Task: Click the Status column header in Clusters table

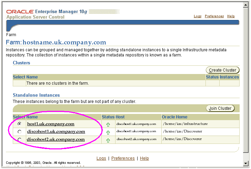Action: point(212,77)
